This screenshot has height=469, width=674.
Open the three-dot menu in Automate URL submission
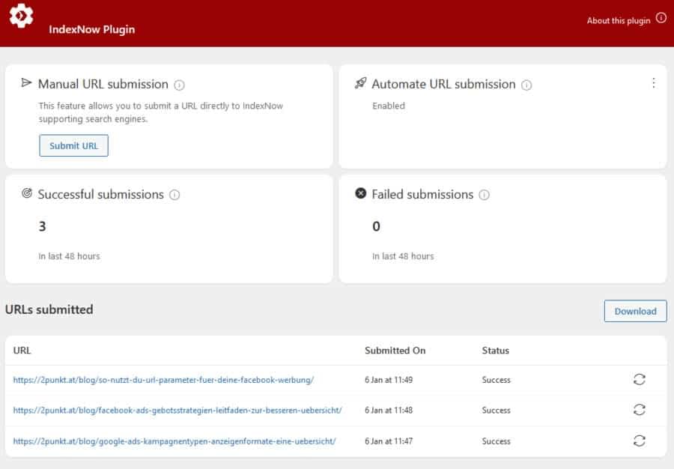[x=653, y=83]
